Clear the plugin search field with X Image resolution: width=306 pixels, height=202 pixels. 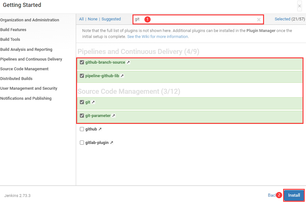pyautogui.click(x=259, y=19)
